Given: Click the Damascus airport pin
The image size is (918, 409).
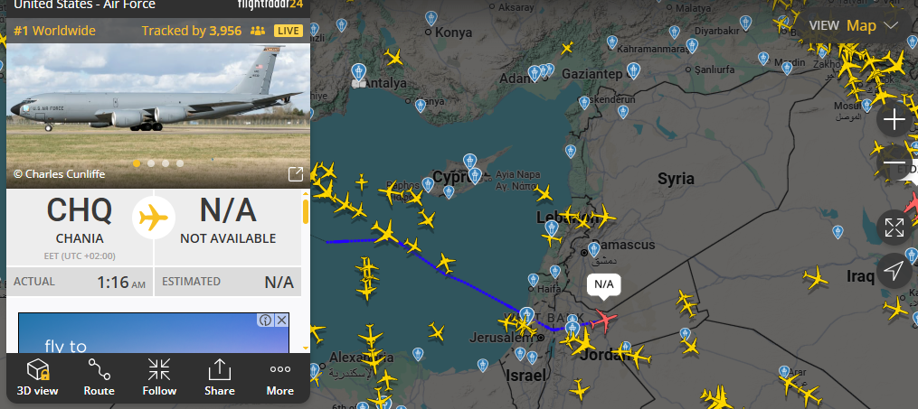Looking at the screenshot, I should (594, 249).
